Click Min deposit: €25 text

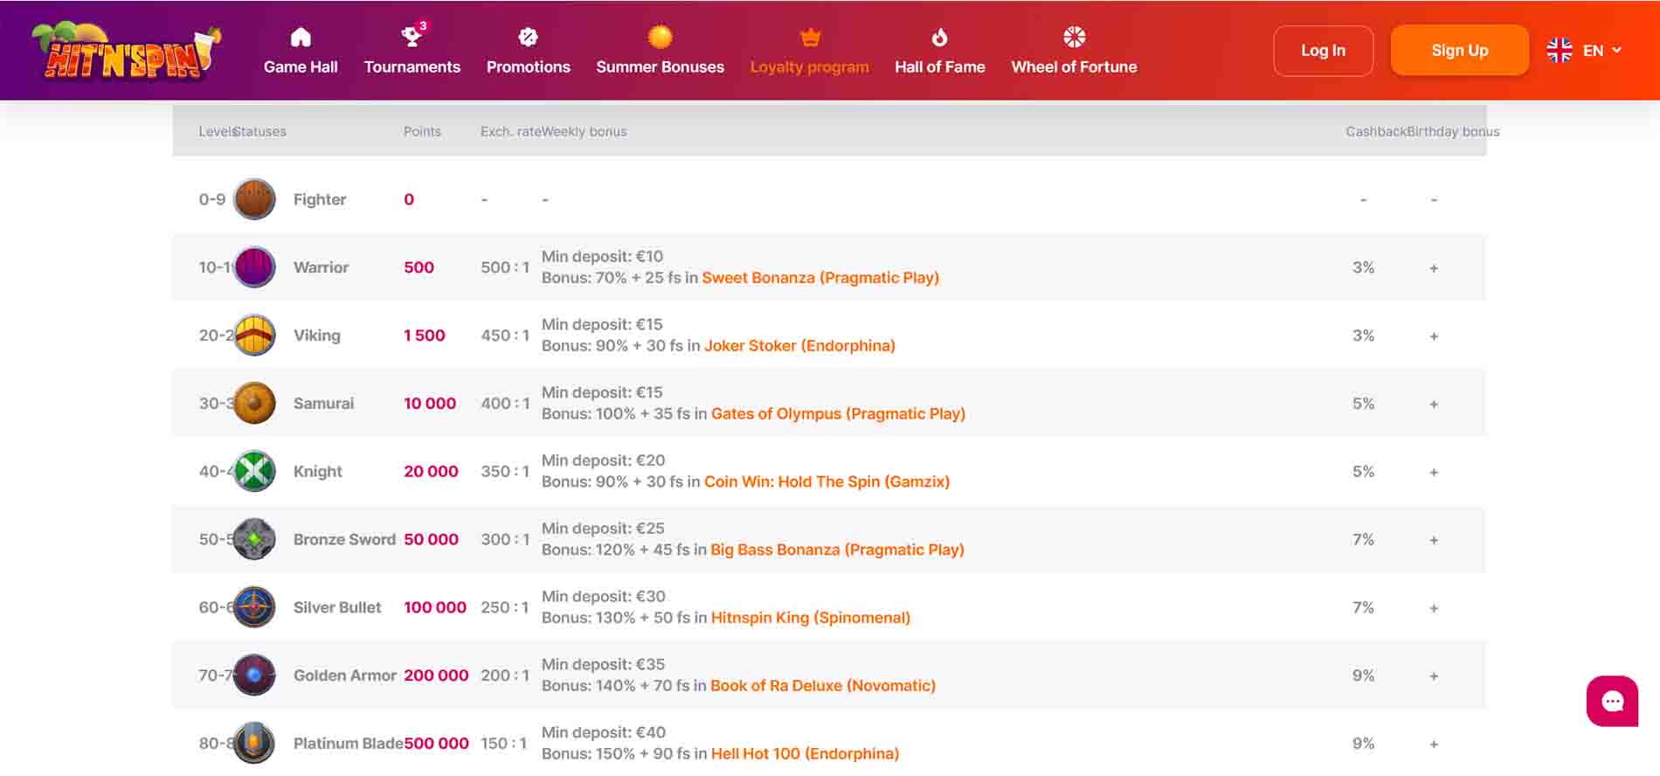click(x=603, y=528)
